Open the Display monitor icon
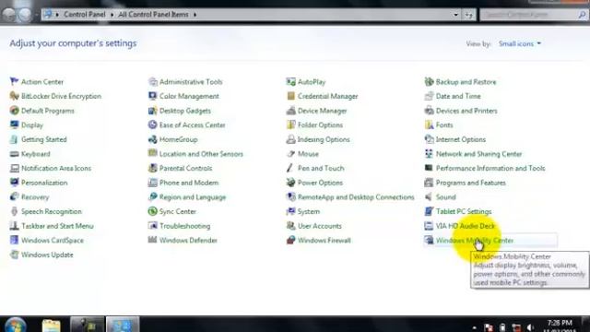Image resolution: width=590 pixels, height=332 pixels. (15, 125)
